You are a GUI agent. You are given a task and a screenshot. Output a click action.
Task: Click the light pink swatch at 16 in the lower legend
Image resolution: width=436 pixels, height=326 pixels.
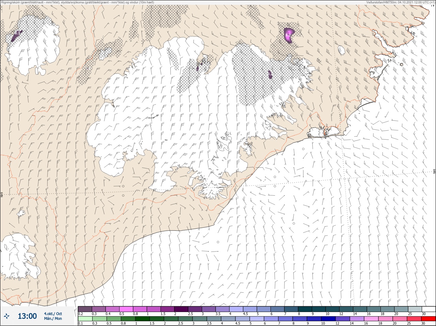[371, 319]
